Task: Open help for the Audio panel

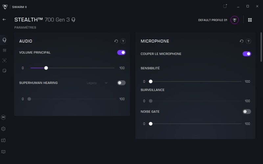Action: [123, 41]
